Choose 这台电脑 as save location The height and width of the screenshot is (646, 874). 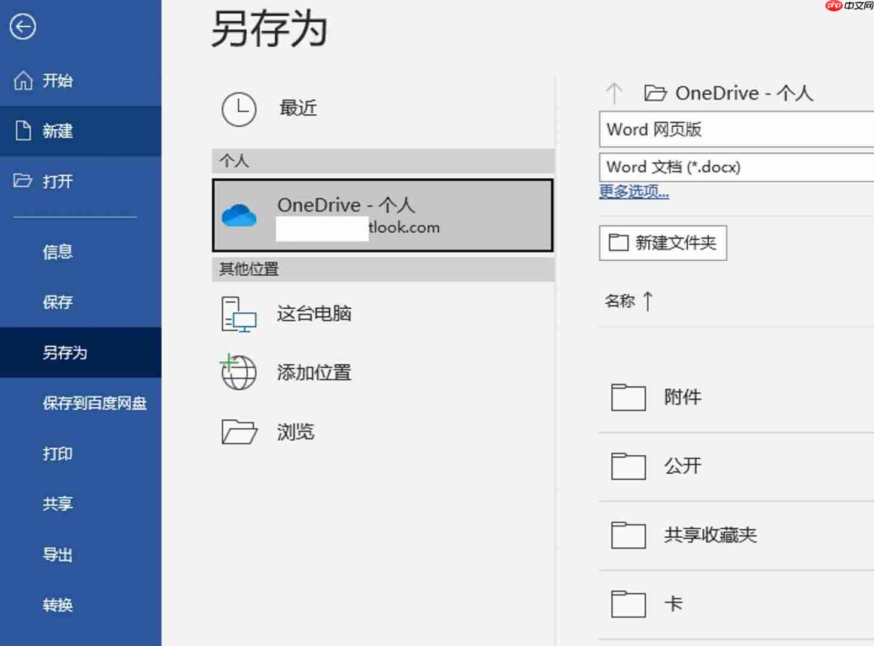point(383,314)
